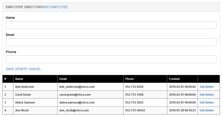Focus the Phone input field
The image size is (222, 116).
pos(111,59)
